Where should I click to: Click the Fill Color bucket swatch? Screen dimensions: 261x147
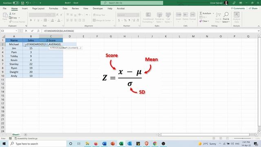(x=53, y=20)
